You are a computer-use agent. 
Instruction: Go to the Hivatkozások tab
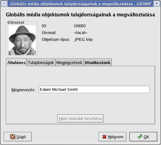(98, 62)
